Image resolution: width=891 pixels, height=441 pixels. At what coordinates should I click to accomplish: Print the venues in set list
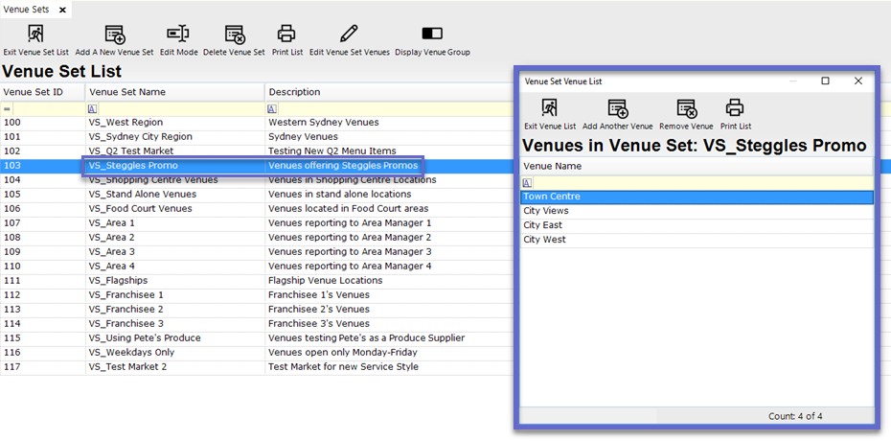tap(735, 109)
